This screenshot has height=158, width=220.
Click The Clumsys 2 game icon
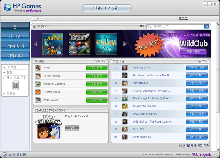tap(124, 98)
